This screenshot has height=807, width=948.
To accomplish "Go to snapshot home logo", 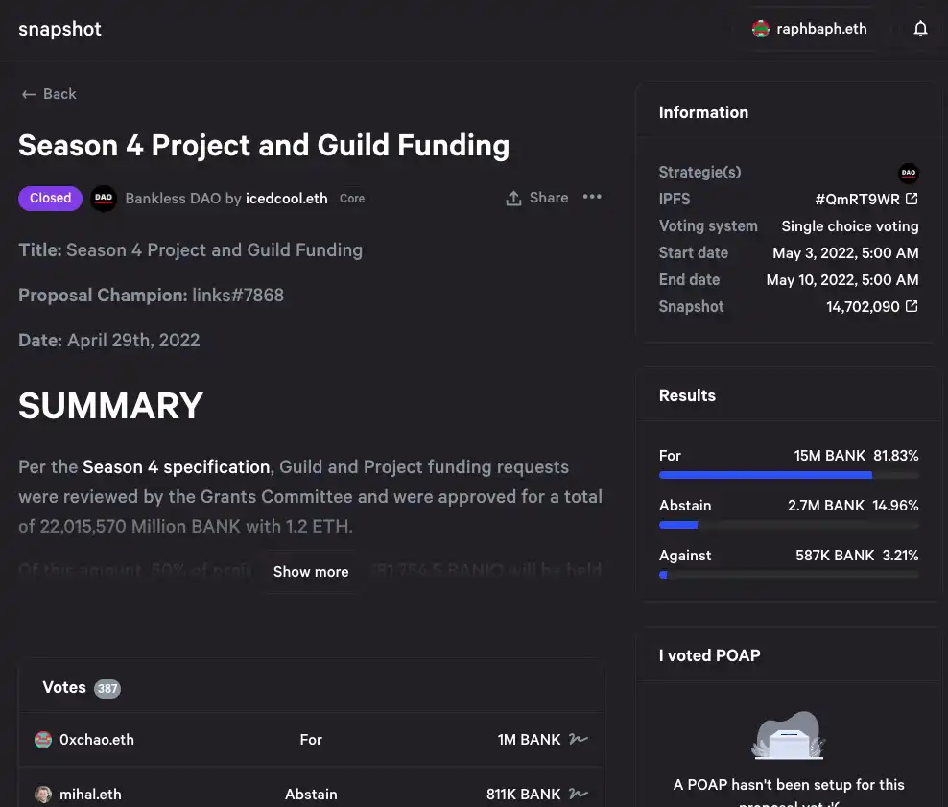I will pos(59,29).
